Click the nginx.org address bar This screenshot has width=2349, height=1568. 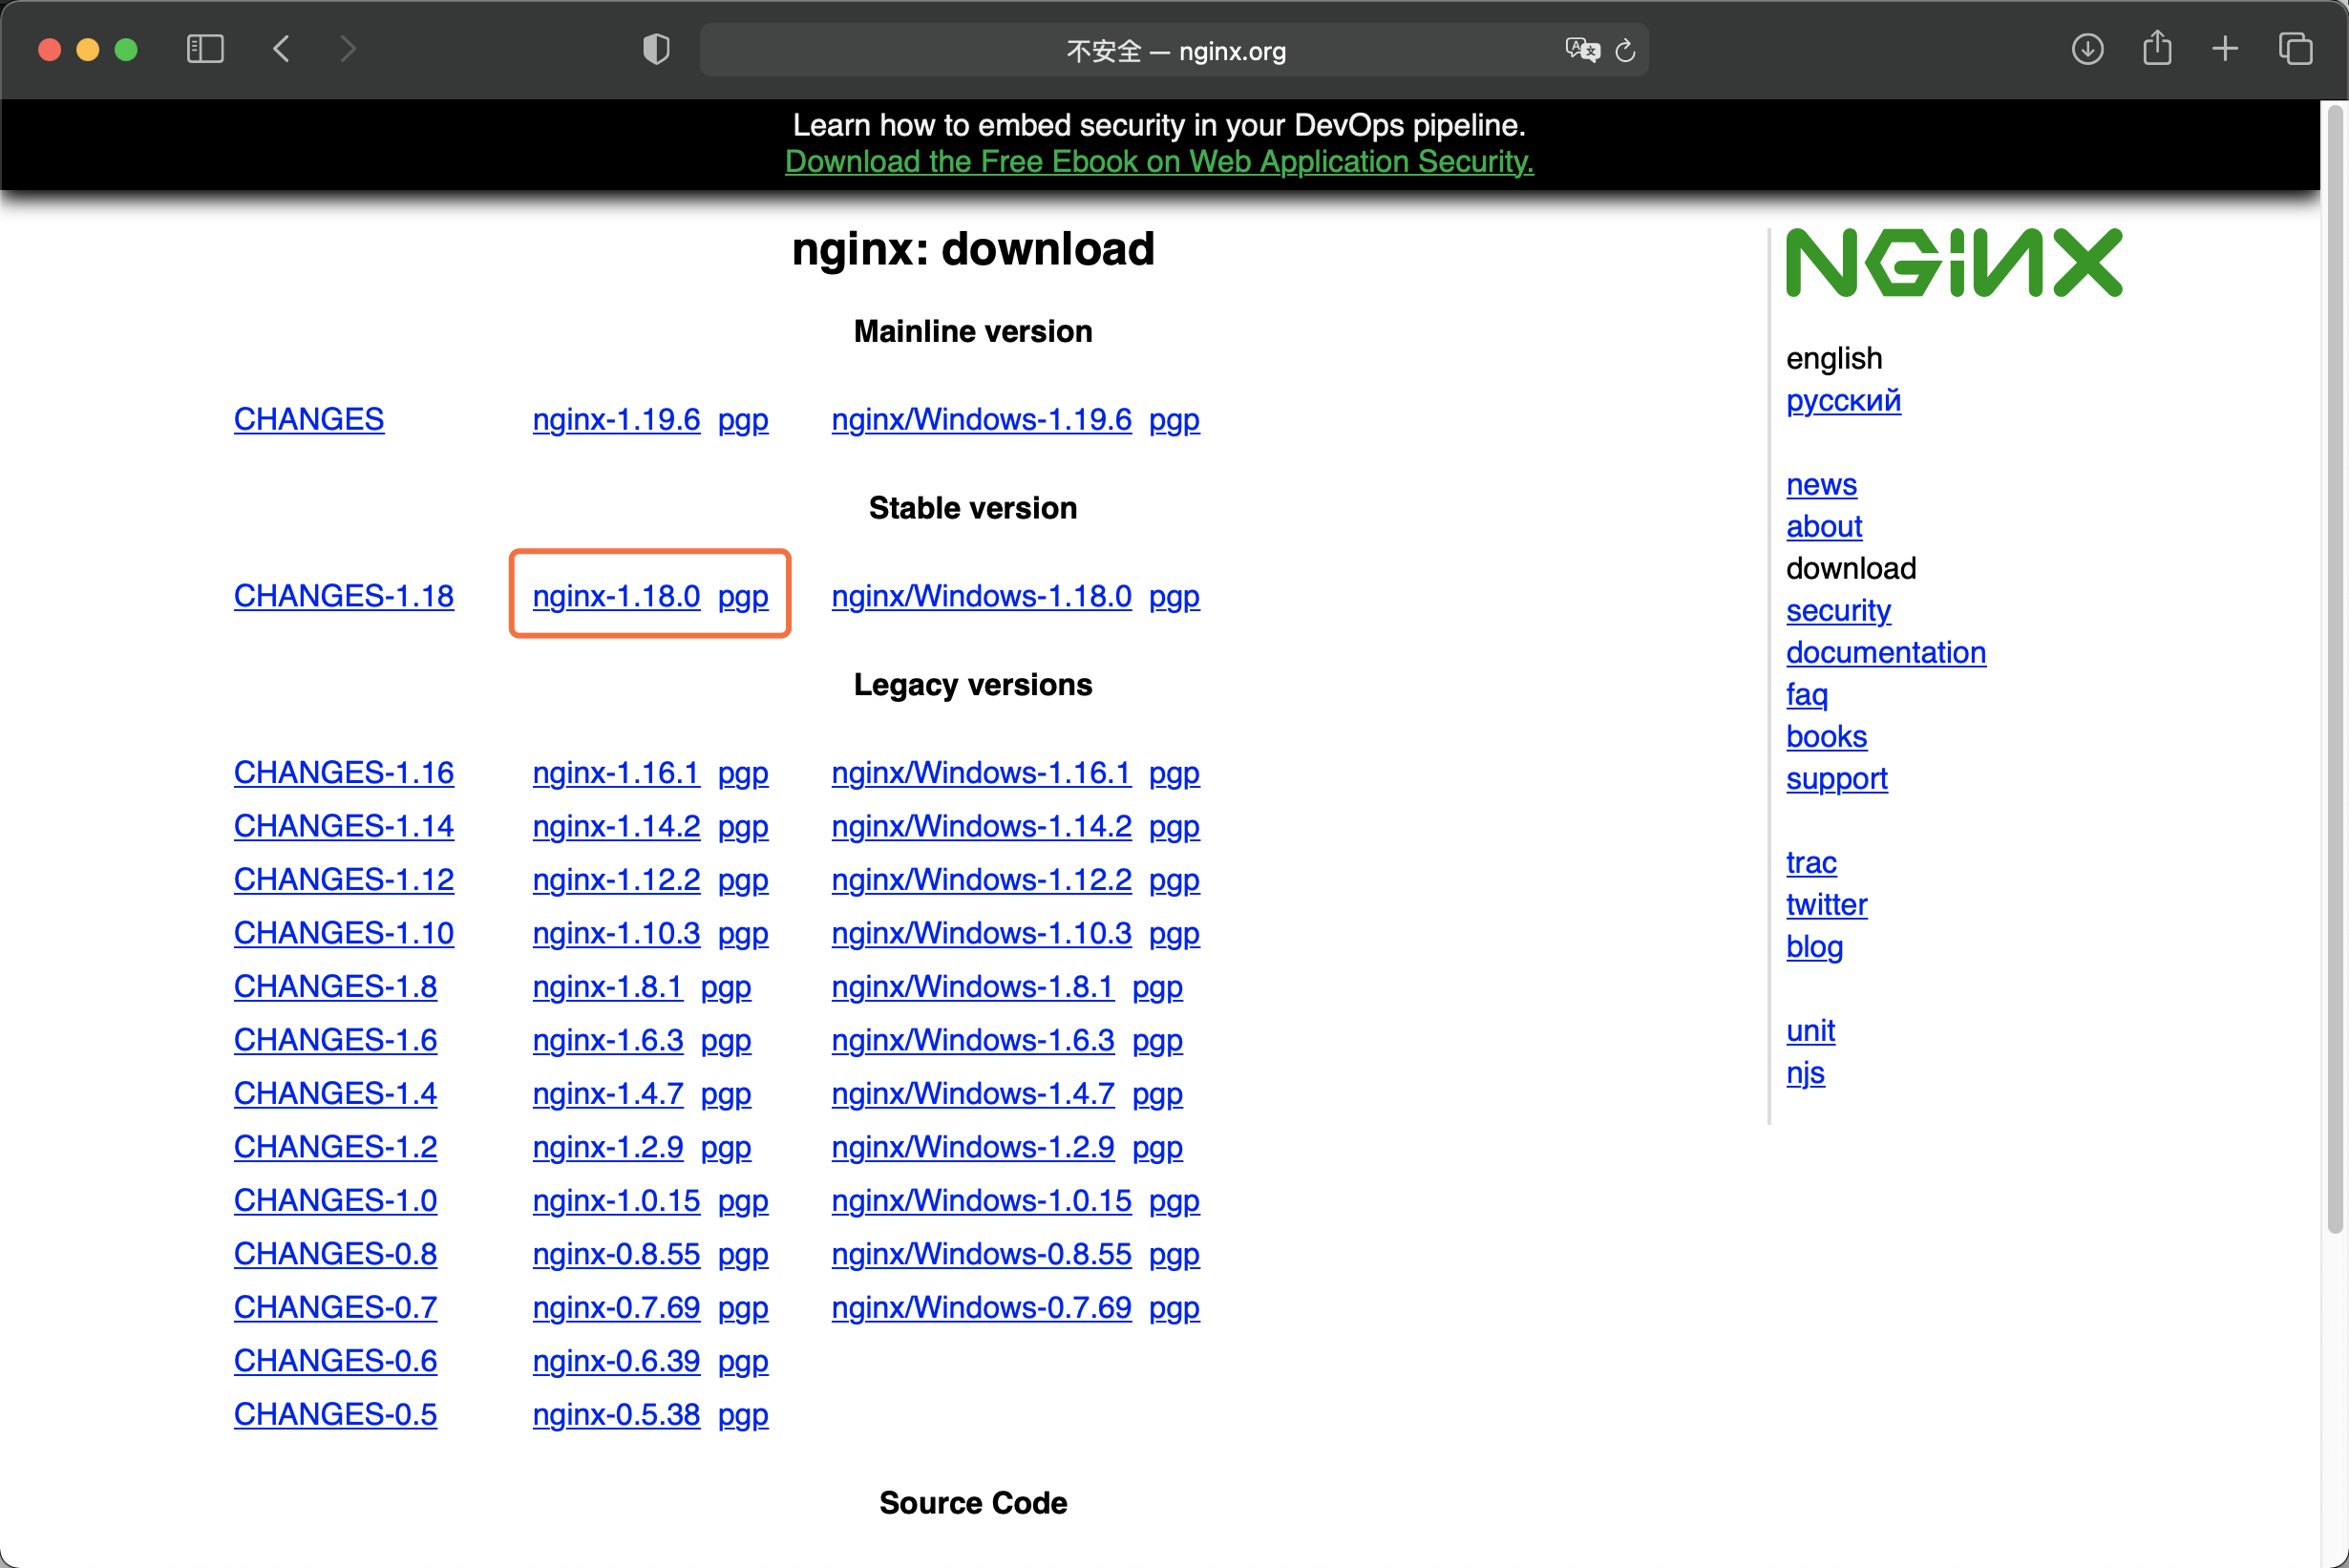(1175, 51)
